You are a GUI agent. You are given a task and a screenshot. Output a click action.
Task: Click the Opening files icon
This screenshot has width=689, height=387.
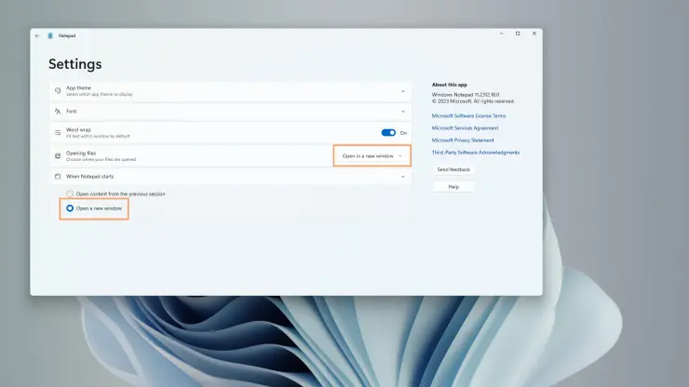(58, 156)
